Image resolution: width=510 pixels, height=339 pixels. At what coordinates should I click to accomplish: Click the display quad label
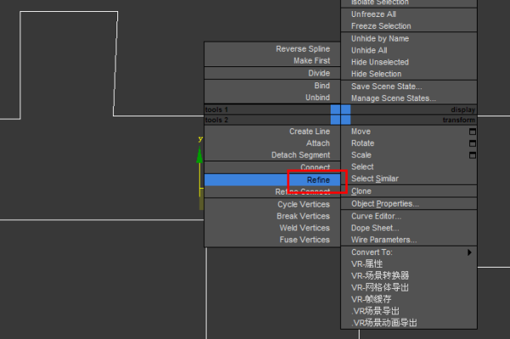pyautogui.click(x=463, y=110)
